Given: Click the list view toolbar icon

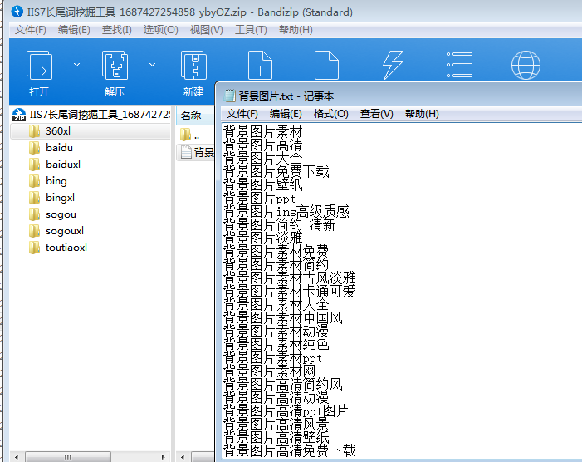Looking at the screenshot, I should pyautogui.click(x=459, y=65).
